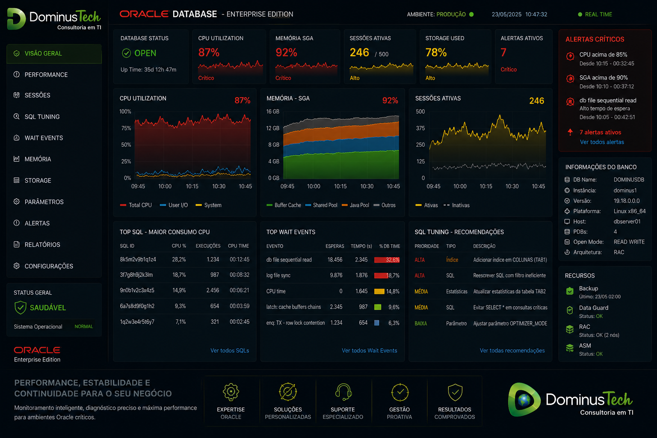Click the Suporte Especializado headset icon
The image size is (657, 438).
[343, 391]
